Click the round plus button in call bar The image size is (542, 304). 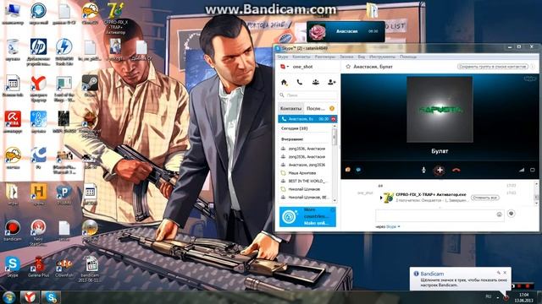(440, 170)
